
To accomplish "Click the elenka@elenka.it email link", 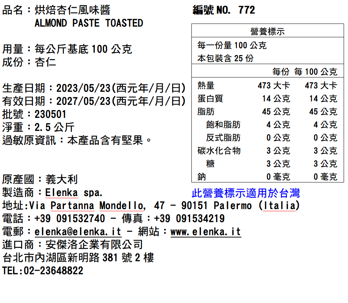I will tap(78, 232).
